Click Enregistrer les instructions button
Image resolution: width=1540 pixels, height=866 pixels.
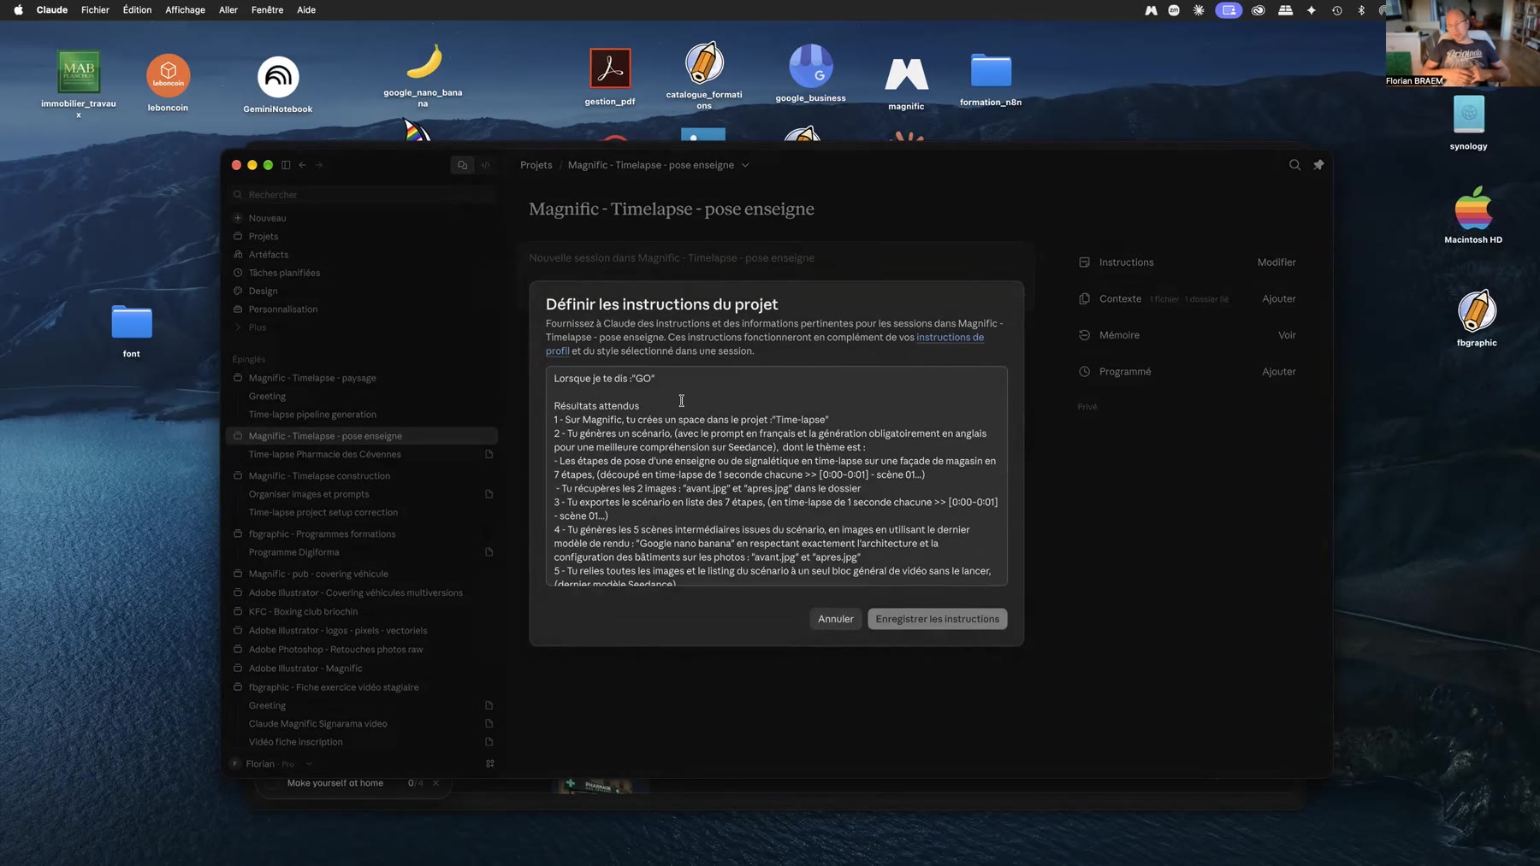[937, 619]
